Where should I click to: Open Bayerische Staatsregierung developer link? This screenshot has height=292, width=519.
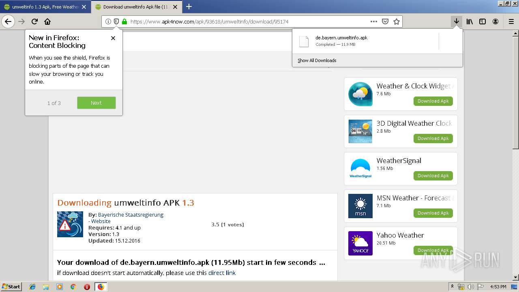(x=131, y=215)
